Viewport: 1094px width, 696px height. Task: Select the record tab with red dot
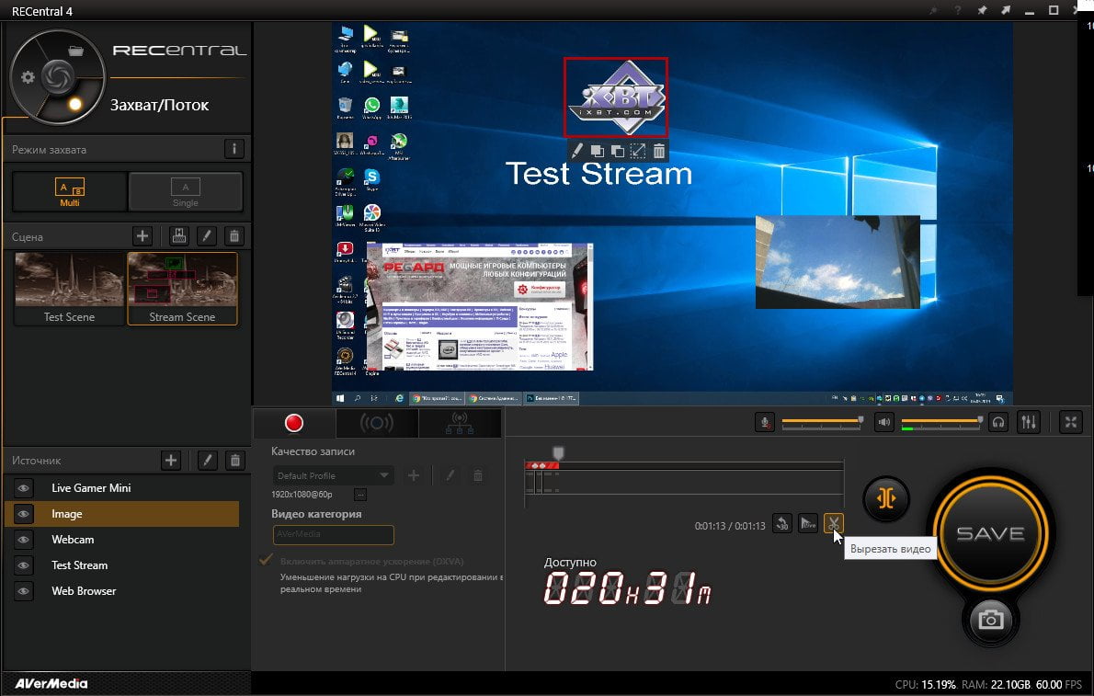tap(294, 422)
